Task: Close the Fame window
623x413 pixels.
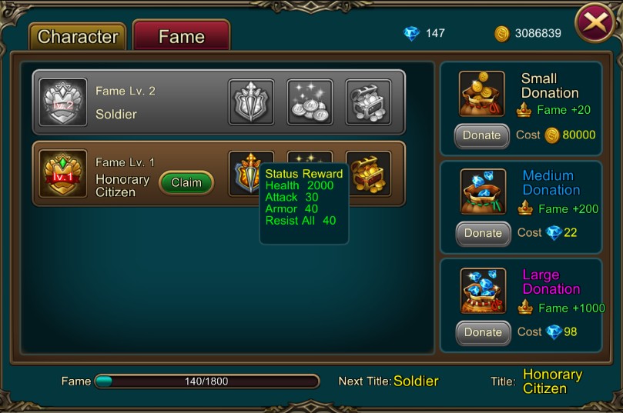Action: click(595, 22)
